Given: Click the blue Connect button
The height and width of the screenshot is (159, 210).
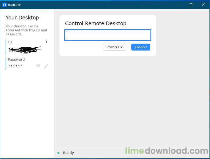Looking at the screenshot, I should click(x=141, y=47).
